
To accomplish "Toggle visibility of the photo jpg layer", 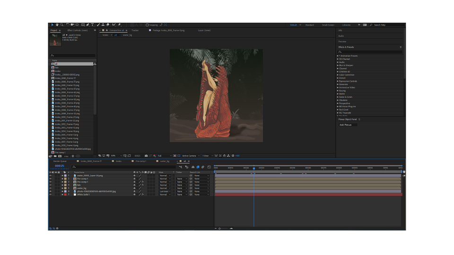I will tap(51, 191).
